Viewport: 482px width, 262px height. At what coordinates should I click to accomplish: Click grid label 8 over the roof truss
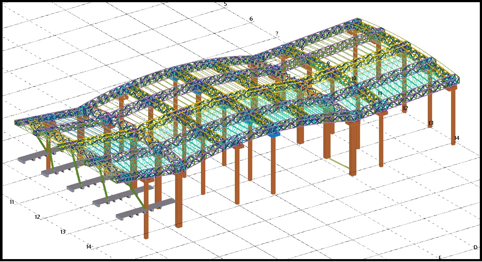click(302, 48)
